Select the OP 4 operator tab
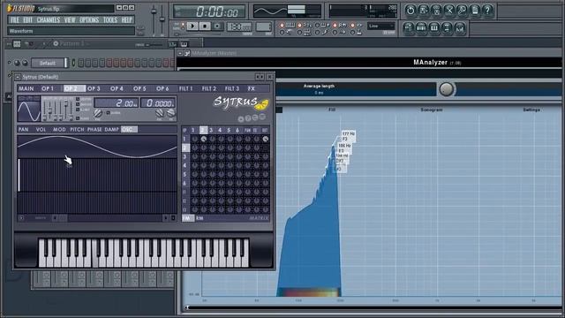The width and height of the screenshot is (565, 318). pyautogui.click(x=117, y=88)
